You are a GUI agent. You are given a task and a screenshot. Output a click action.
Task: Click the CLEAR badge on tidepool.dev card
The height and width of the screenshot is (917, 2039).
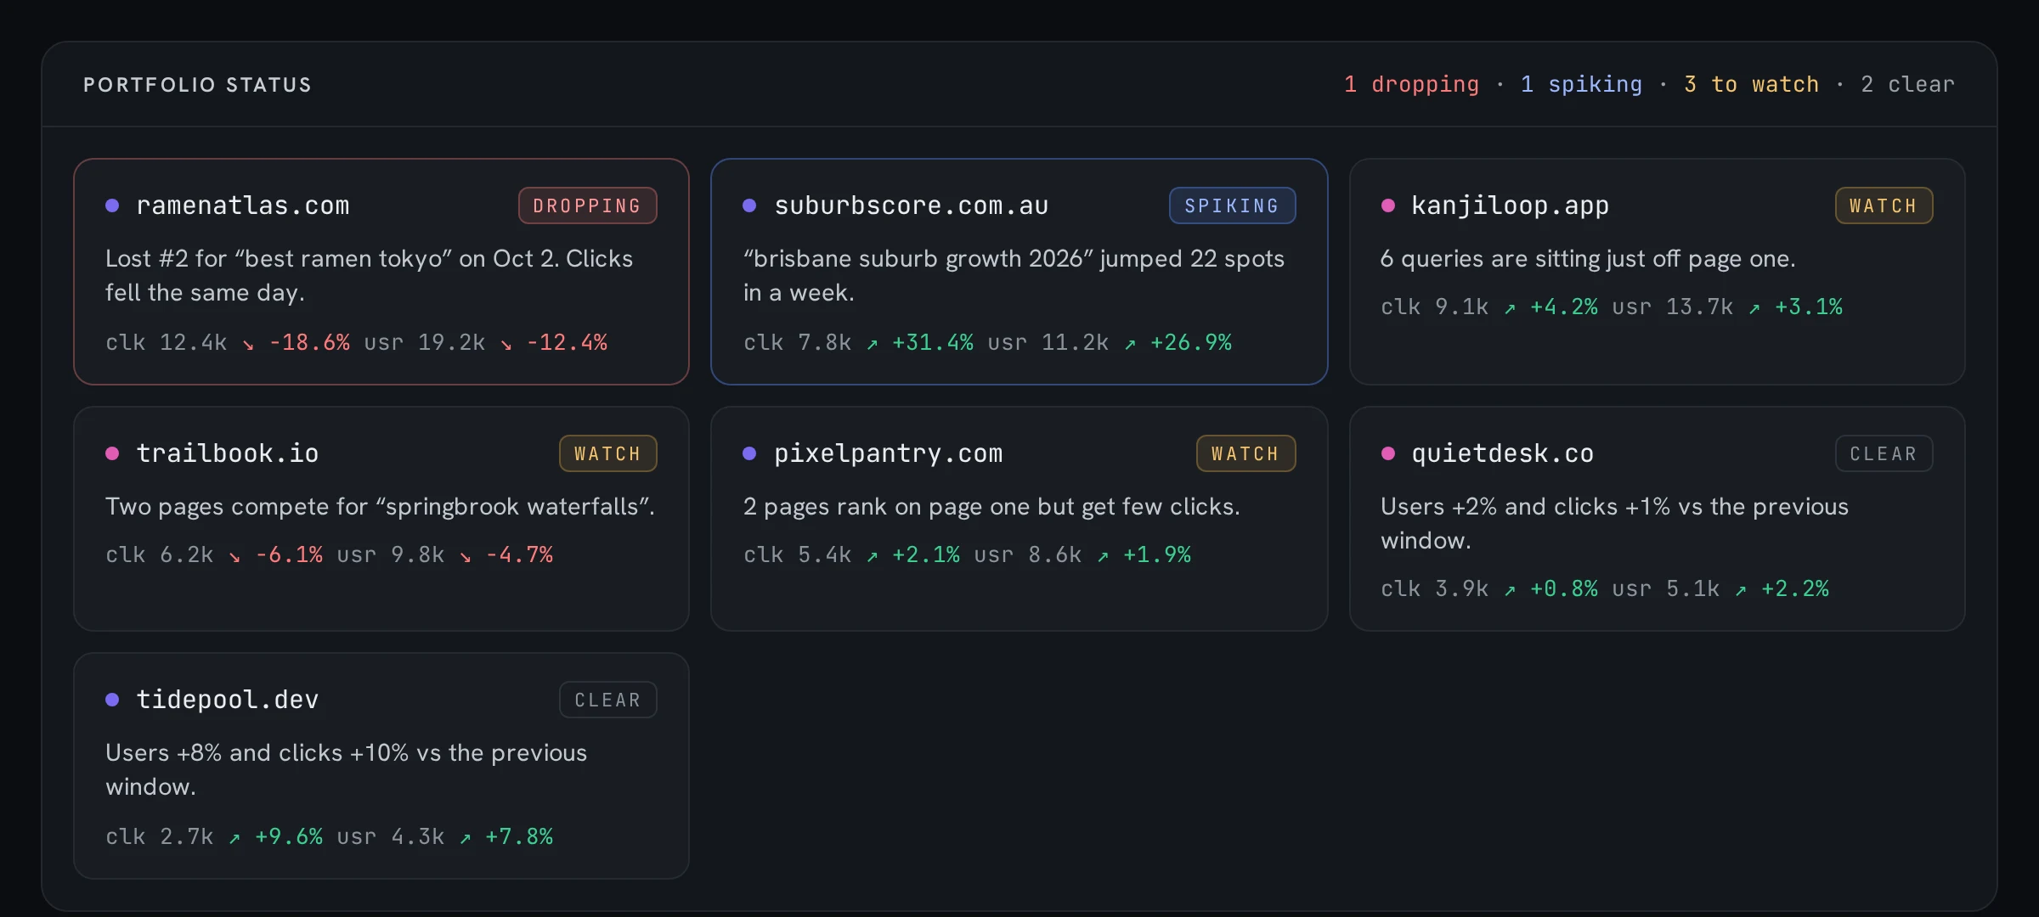click(x=607, y=700)
